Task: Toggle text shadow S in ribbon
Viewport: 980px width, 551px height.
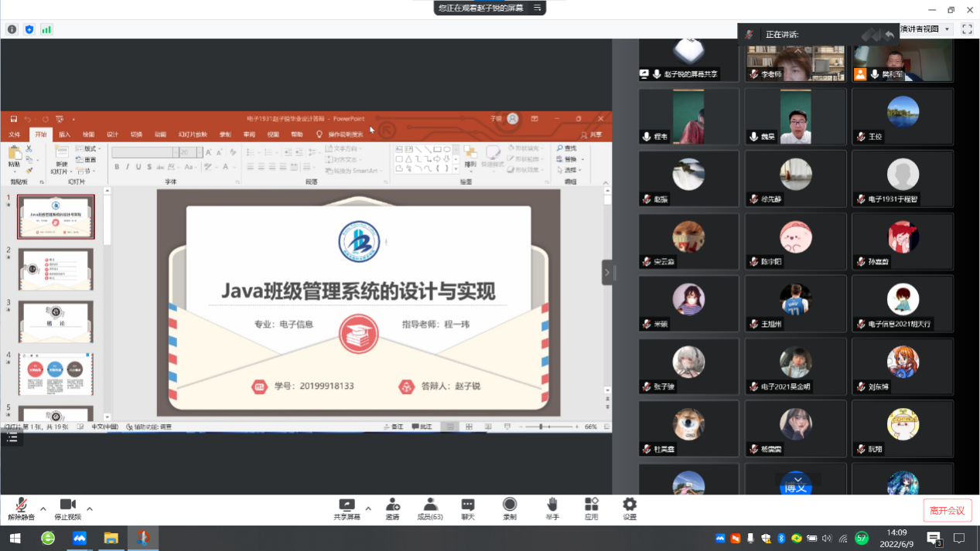Action: tap(149, 167)
